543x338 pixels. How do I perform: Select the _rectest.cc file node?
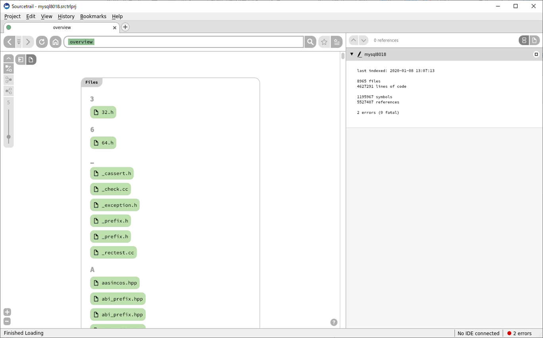(113, 253)
